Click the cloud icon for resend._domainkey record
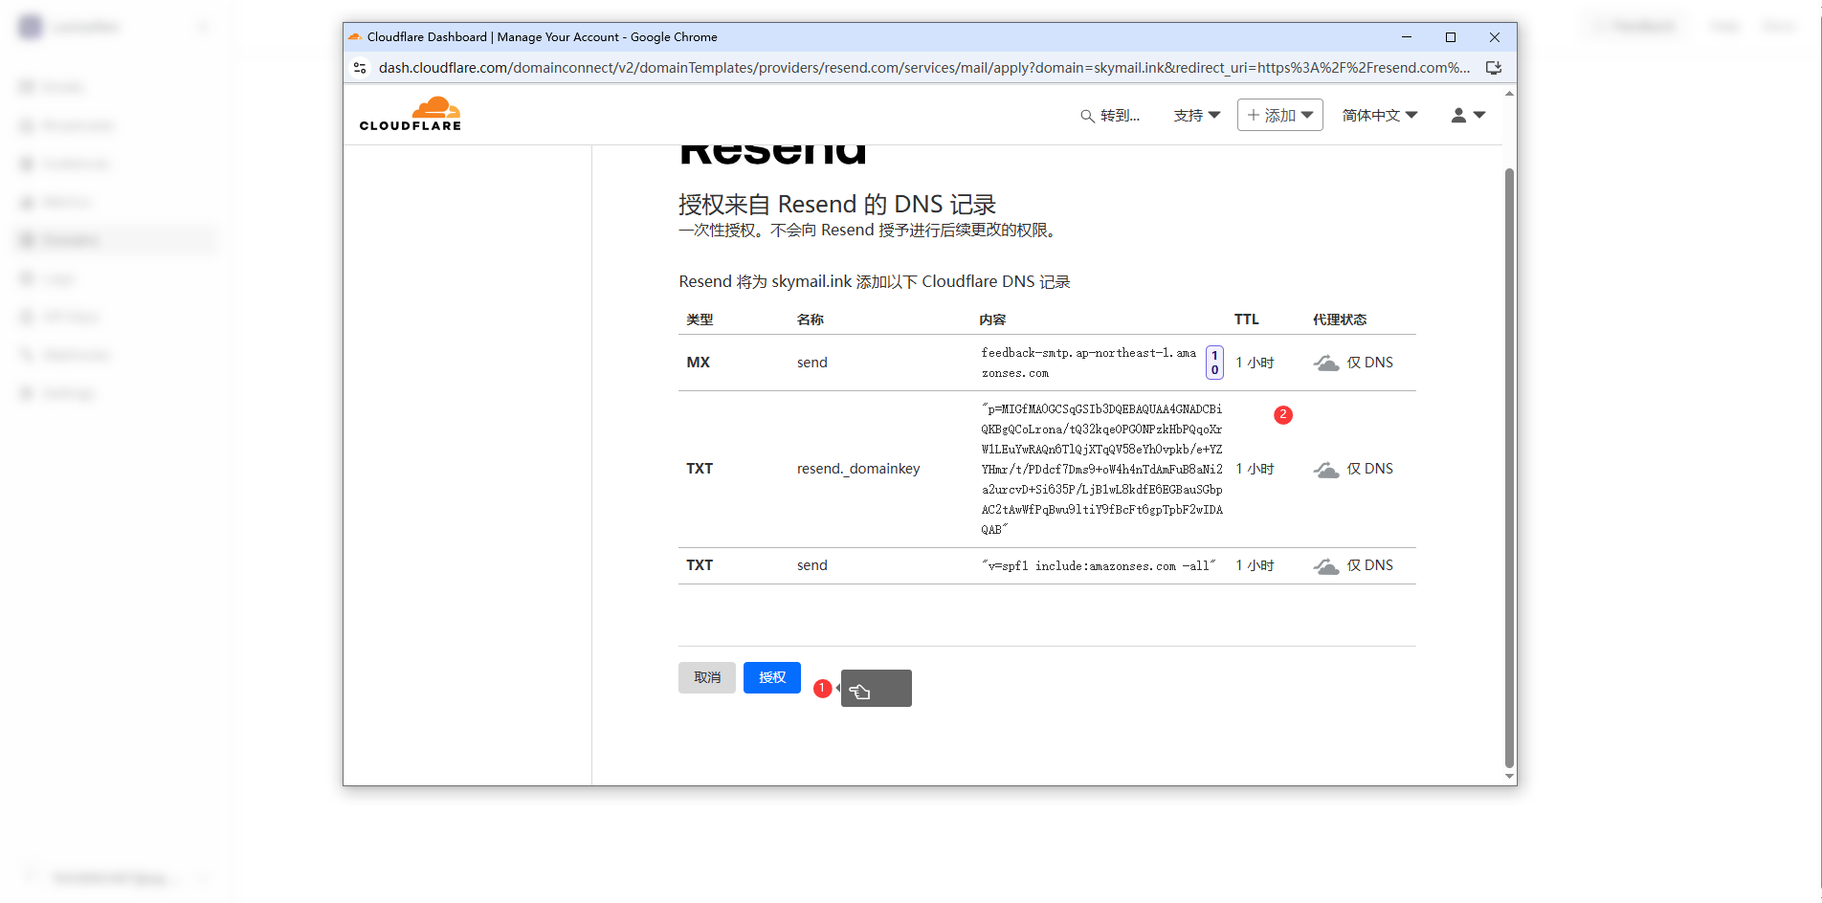Viewport: 1822px width, 903px height. [x=1326, y=470]
